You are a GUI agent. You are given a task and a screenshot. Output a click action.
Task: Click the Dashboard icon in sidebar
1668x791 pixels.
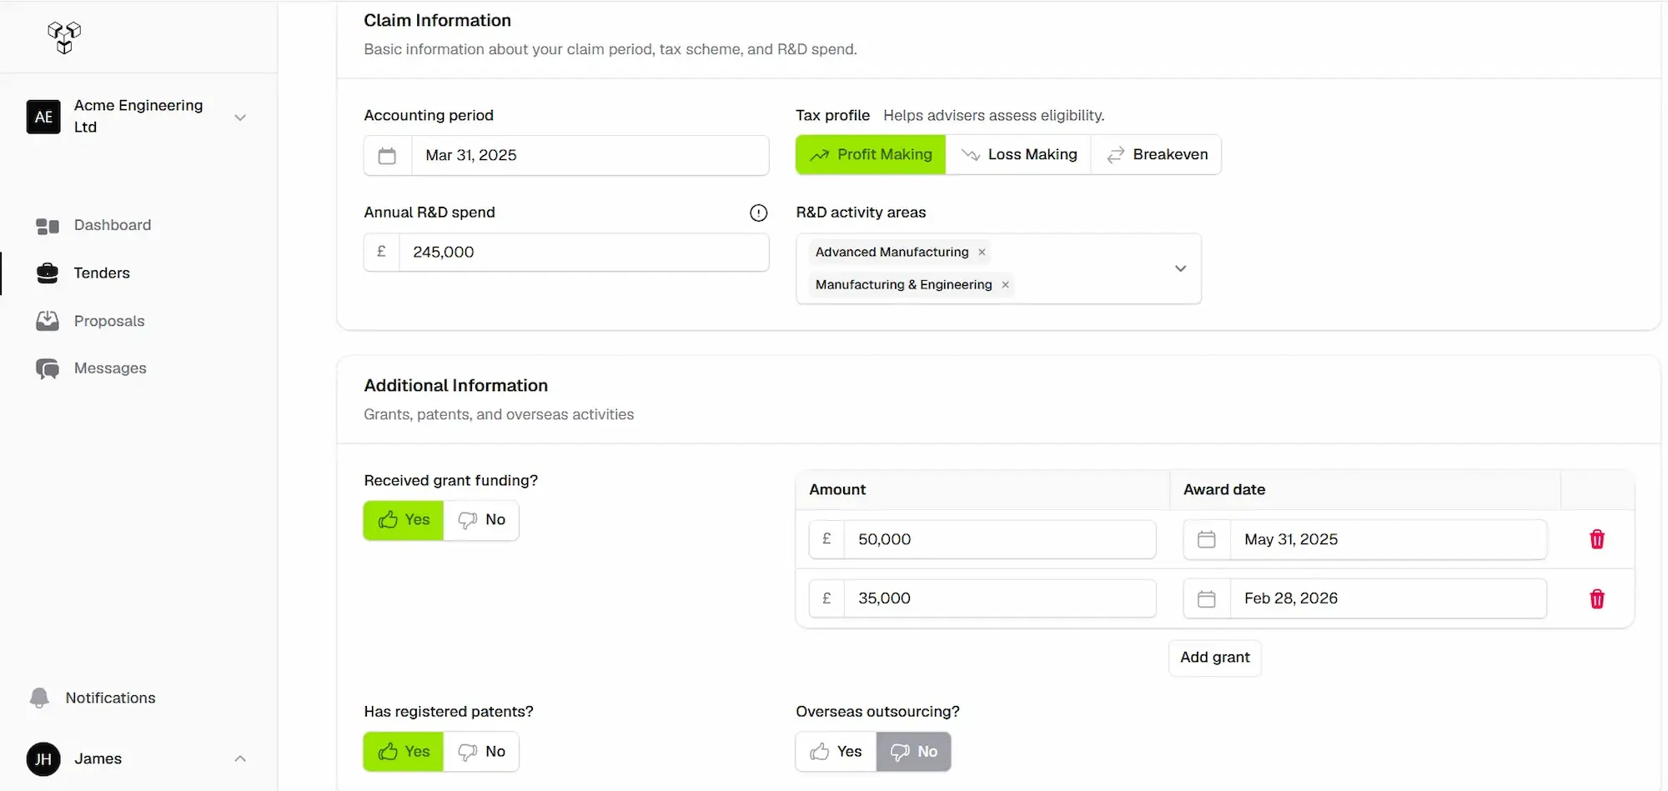(x=48, y=226)
